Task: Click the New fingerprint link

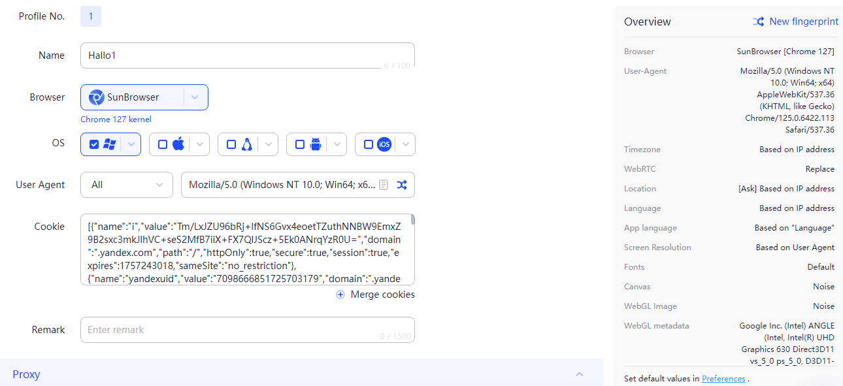Action: pos(804,22)
